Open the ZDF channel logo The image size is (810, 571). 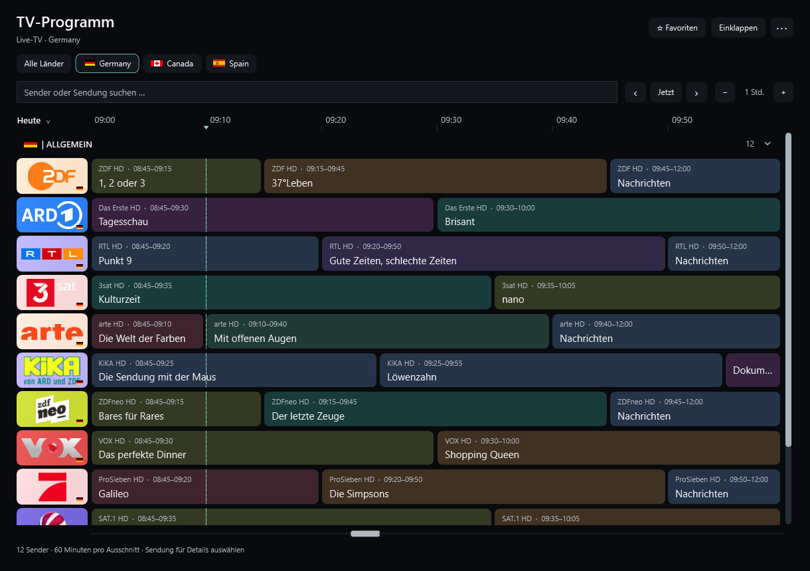pyautogui.click(x=52, y=176)
